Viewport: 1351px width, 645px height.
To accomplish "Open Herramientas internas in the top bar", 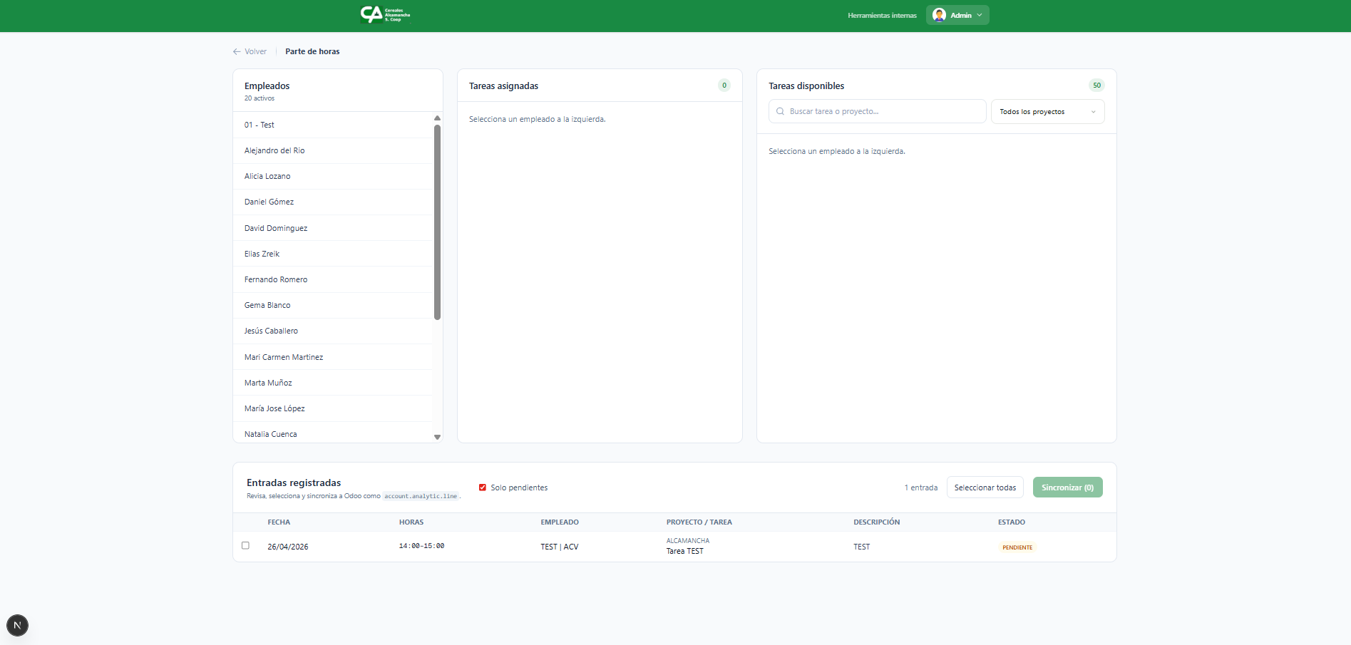I will point(882,16).
